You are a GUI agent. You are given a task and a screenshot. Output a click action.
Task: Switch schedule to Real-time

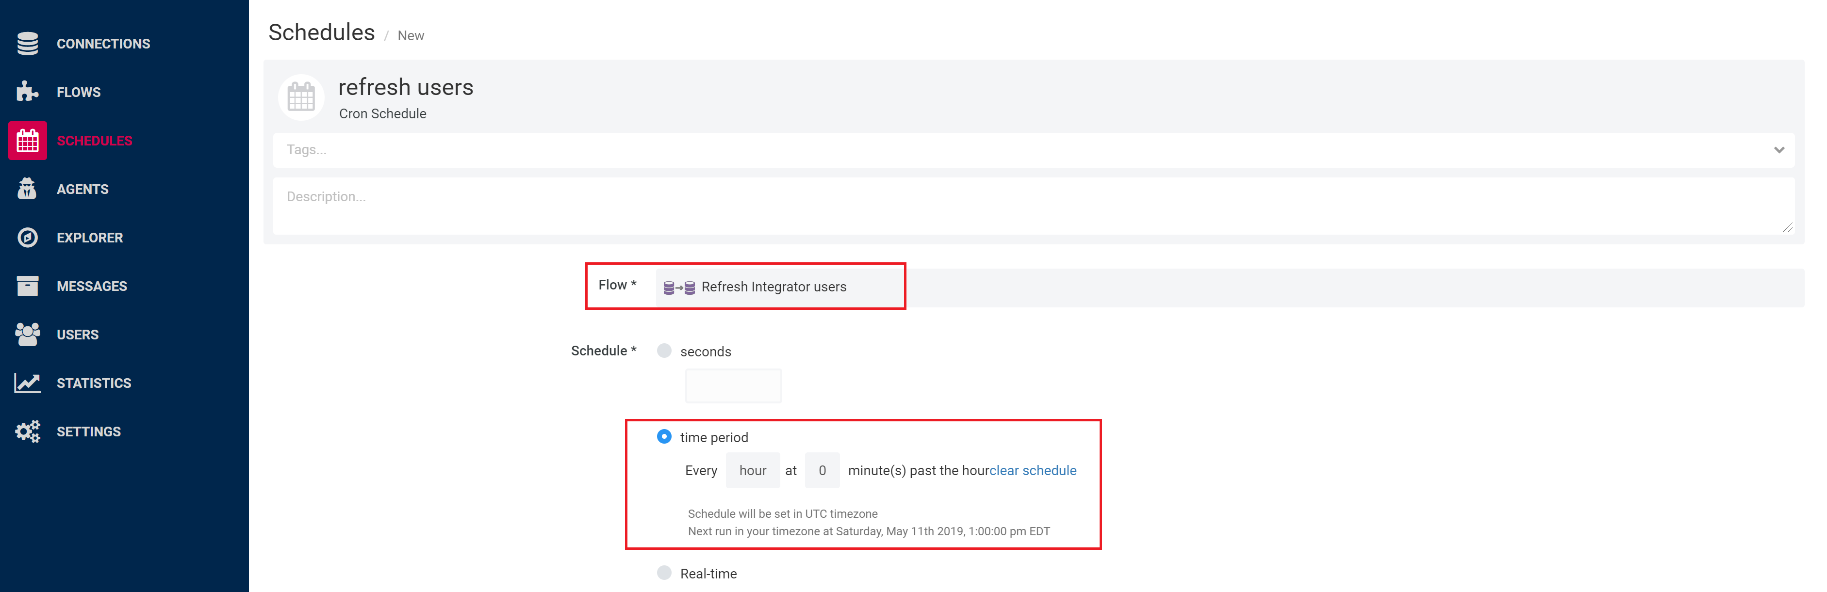coord(664,573)
